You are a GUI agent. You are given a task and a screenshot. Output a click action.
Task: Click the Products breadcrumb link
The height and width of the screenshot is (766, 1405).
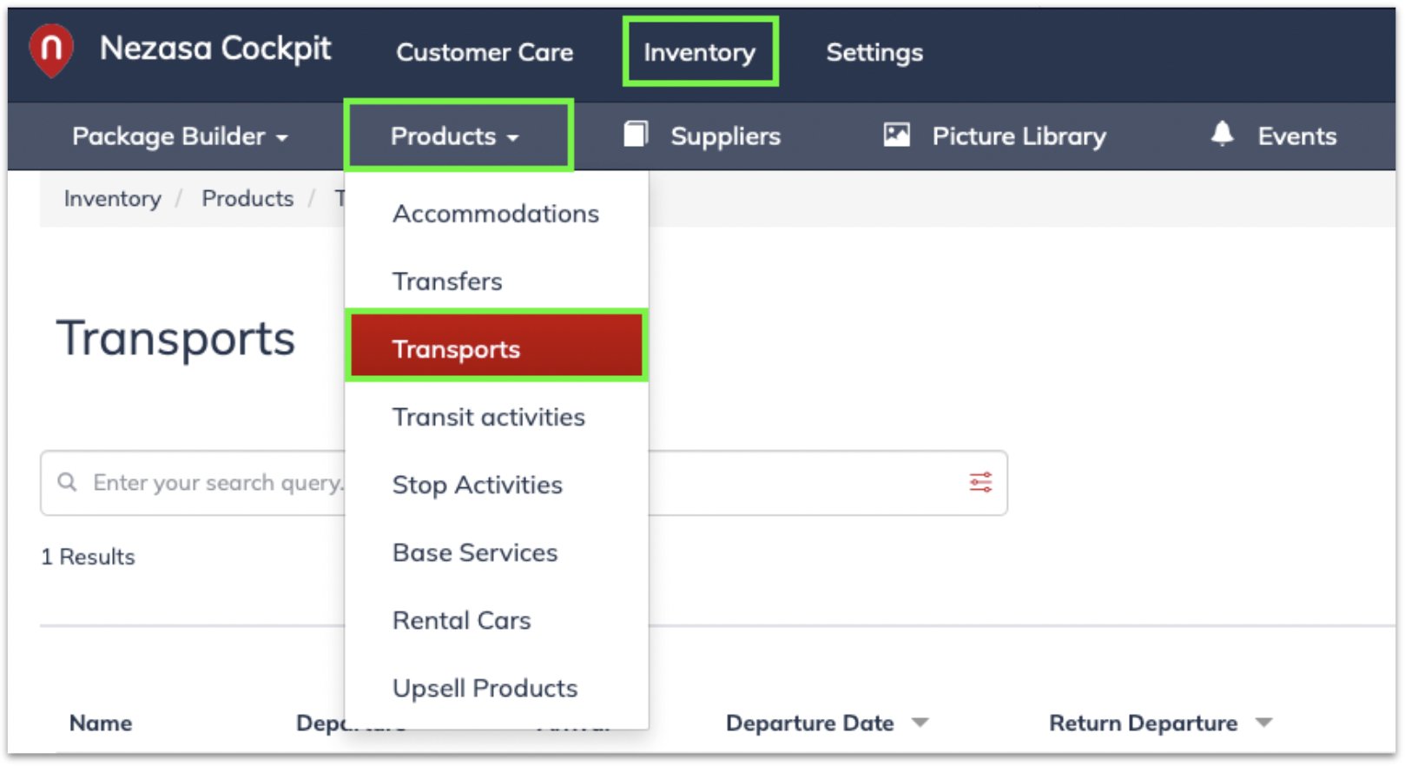pos(247,199)
